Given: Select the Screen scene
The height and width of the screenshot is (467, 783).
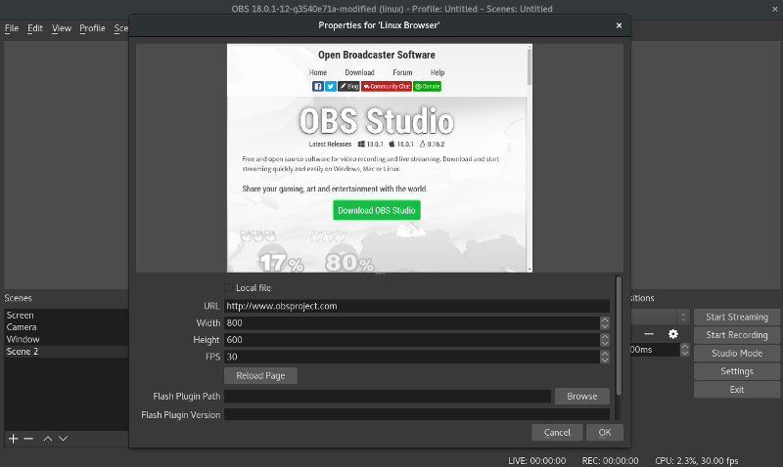Looking at the screenshot, I should [x=67, y=316].
